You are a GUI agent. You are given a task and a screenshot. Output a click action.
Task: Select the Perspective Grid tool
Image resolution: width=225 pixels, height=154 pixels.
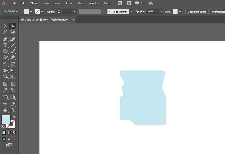pyautogui.click(x=13, y=76)
